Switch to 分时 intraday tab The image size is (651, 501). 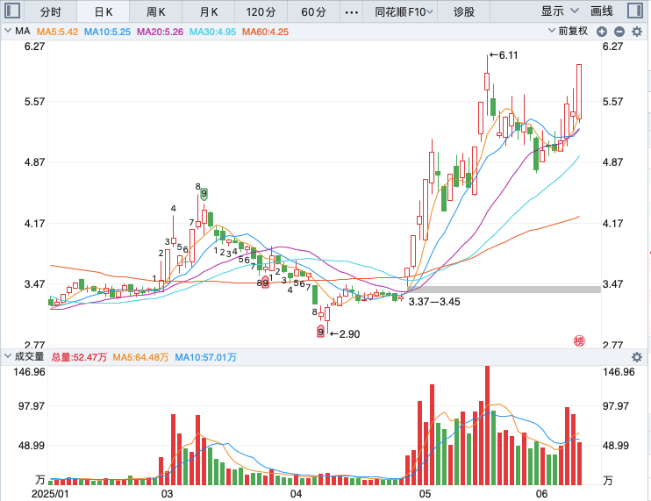pos(51,11)
